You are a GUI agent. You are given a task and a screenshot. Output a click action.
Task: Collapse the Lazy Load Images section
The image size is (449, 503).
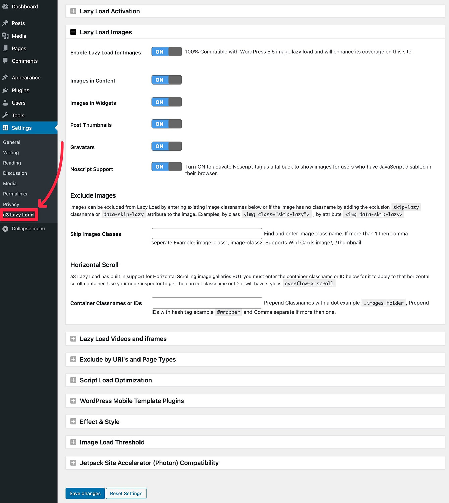[x=73, y=32]
